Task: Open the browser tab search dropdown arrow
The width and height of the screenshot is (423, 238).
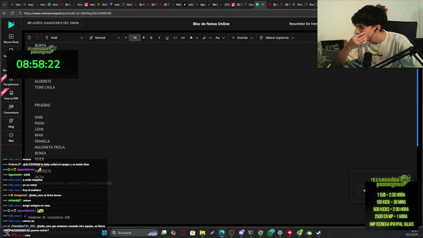Action: tap(4, 5)
